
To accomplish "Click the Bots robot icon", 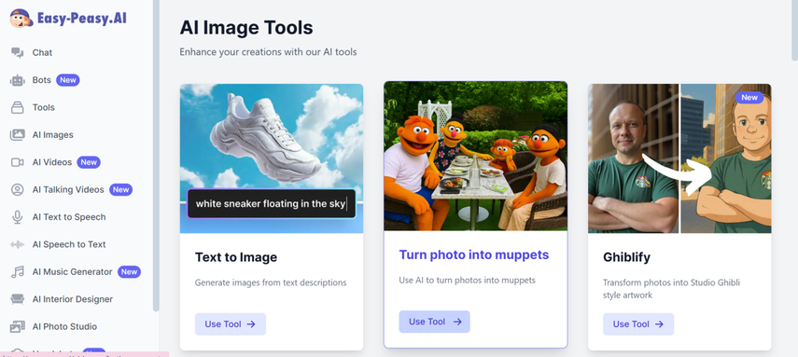I will pyautogui.click(x=18, y=80).
